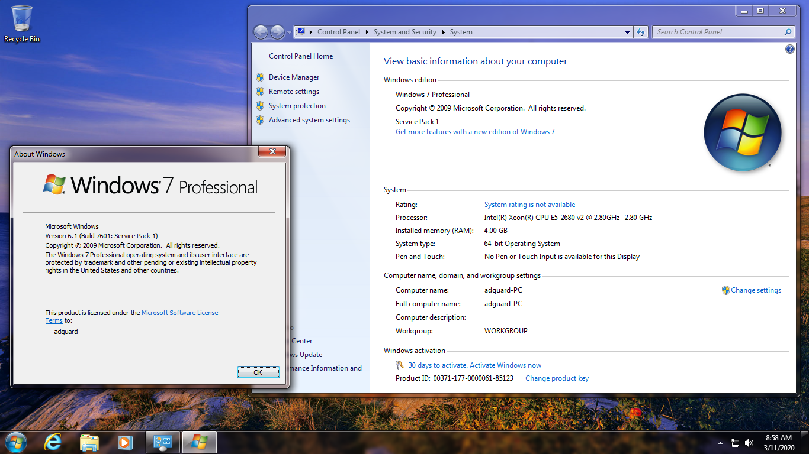Open Remote settings link
This screenshot has width=809, height=454.
[294, 92]
